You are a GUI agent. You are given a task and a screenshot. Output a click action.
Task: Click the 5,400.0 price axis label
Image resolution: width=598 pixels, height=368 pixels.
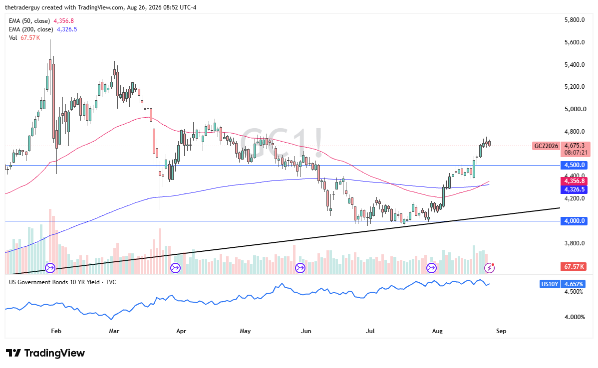point(575,65)
